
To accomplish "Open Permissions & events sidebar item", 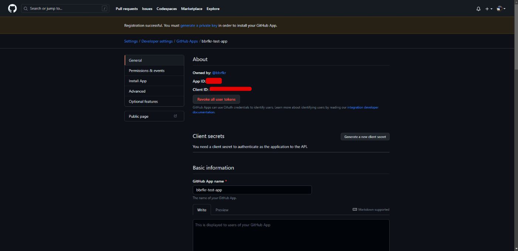I will pyautogui.click(x=154, y=71).
